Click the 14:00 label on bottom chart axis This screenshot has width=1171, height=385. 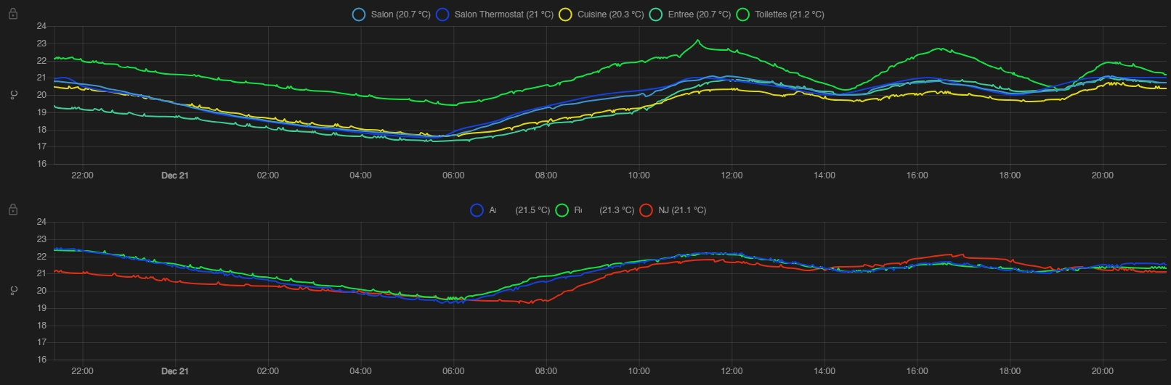[x=824, y=371]
